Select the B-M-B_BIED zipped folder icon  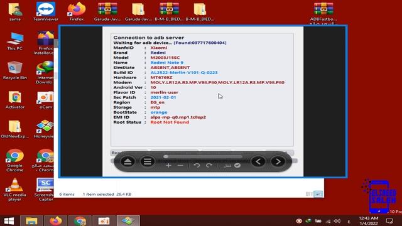pyautogui.click(x=200, y=12)
